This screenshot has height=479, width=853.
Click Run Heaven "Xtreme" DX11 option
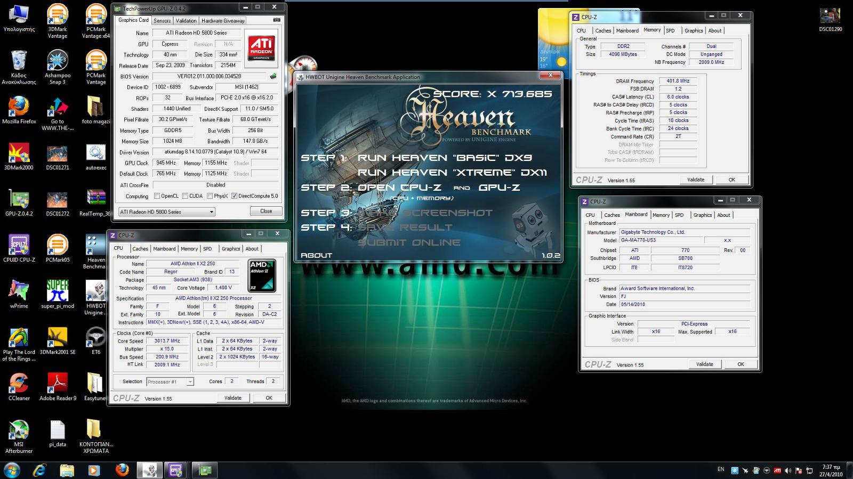[x=452, y=172]
